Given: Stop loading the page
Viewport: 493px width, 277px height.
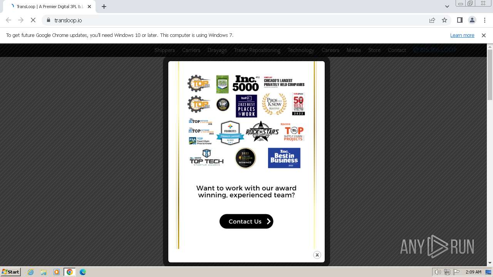Looking at the screenshot, I should click(x=33, y=20).
